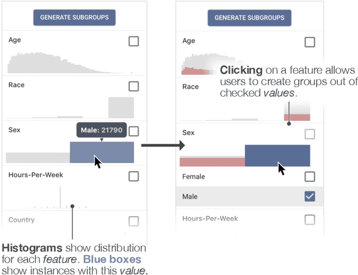Toggle Hours-Per-Week checkbox in right panel
Image resolution: width=358 pixels, height=275 pixels.
(309, 219)
